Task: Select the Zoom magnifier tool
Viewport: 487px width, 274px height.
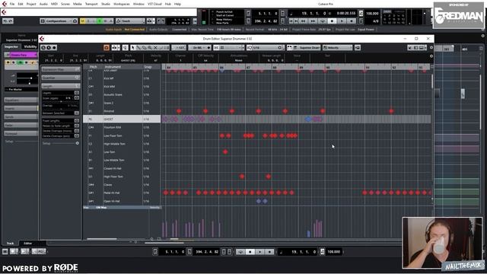Action: point(150,47)
